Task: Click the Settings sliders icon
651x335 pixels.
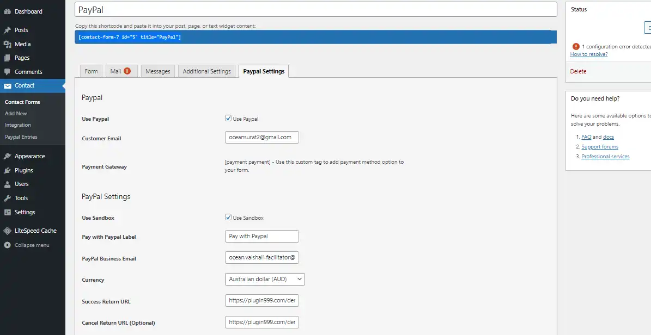Action: pos(7,212)
